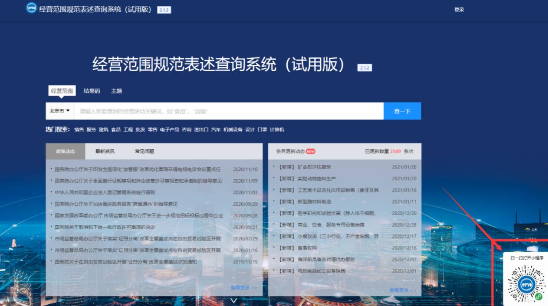Expand 查看更多 under the item updates list
The image size is (548, 306).
tap(403, 290)
